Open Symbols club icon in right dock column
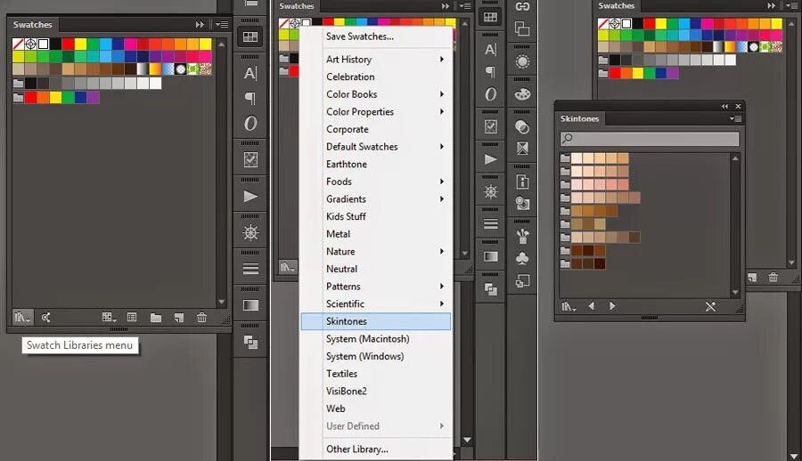Image resolution: width=802 pixels, height=461 pixels. pyautogui.click(x=522, y=258)
